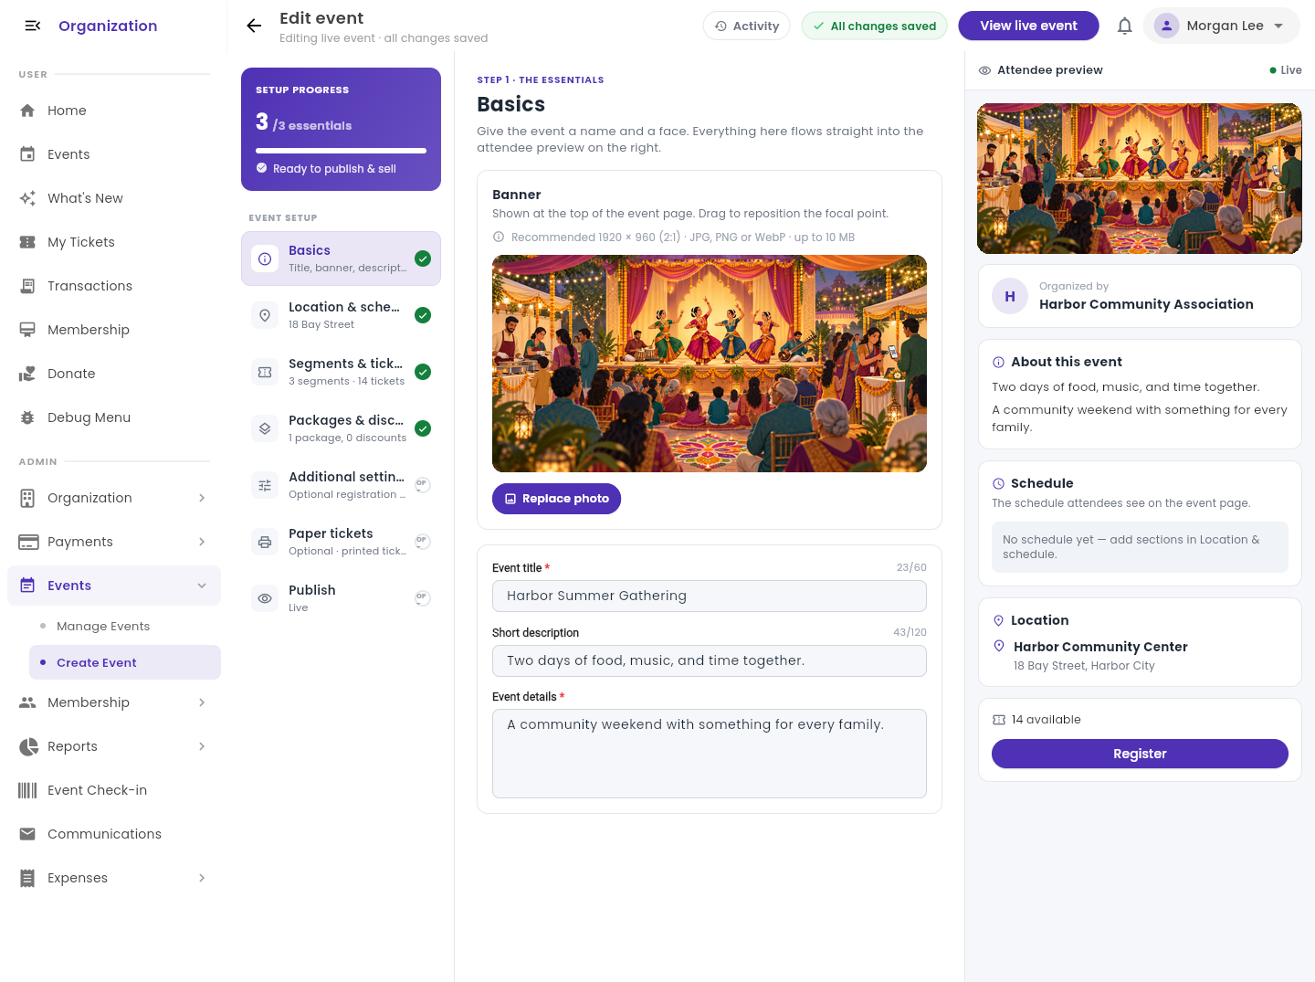The width and height of the screenshot is (1315, 982).
Task: Open Donate in sidebar
Action: 114,374
